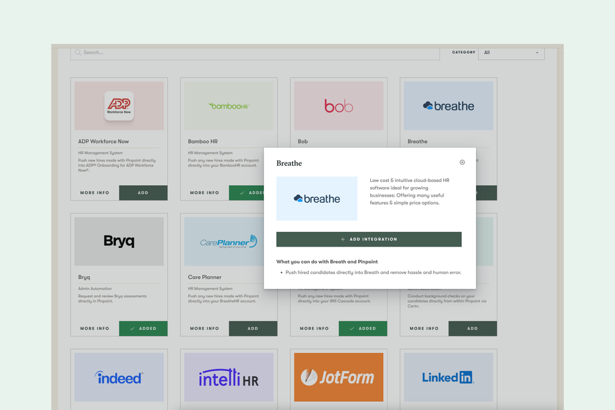The height and width of the screenshot is (410, 615).
Task: Click the search magnifier icon
Action: 78,52
